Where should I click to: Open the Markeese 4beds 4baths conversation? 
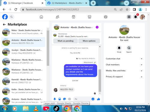[x=23, y=62]
